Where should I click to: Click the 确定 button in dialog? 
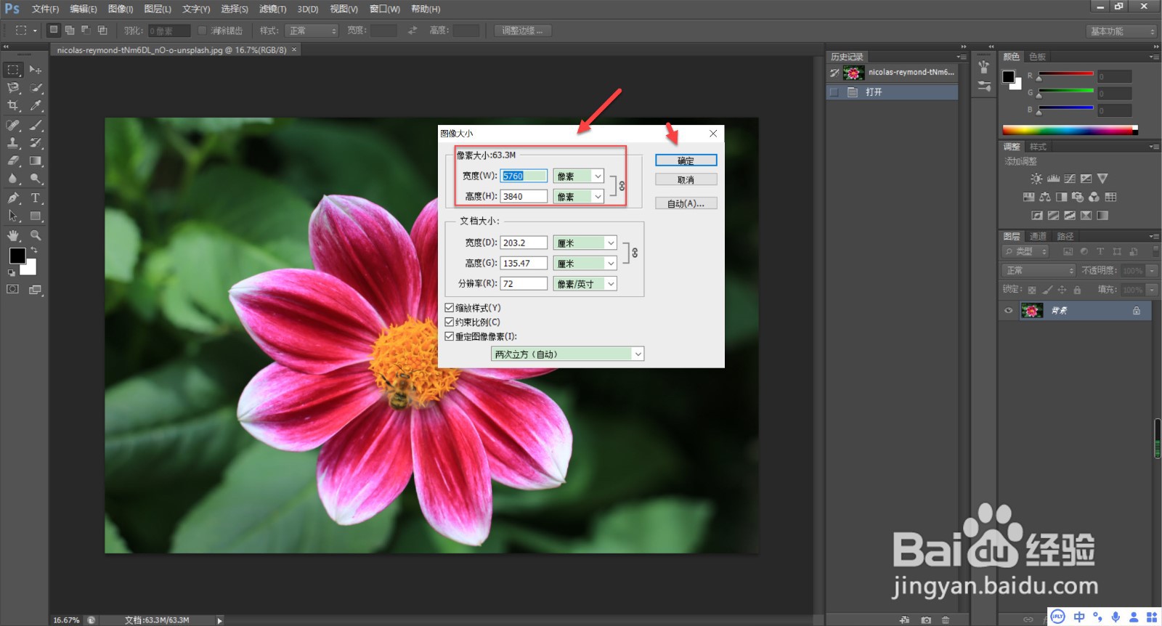686,160
